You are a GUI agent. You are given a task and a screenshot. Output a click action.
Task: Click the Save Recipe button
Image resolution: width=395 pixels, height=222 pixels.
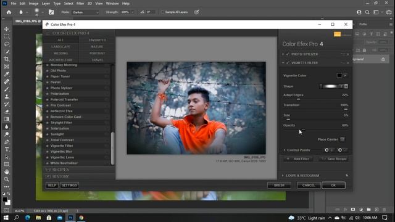(333, 159)
